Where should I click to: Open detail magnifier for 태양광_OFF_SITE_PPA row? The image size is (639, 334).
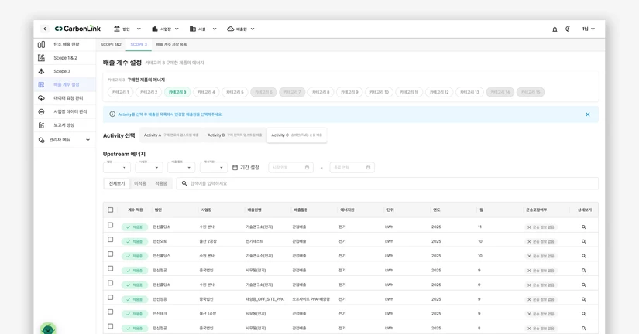pyautogui.click(x=583, y=299)
